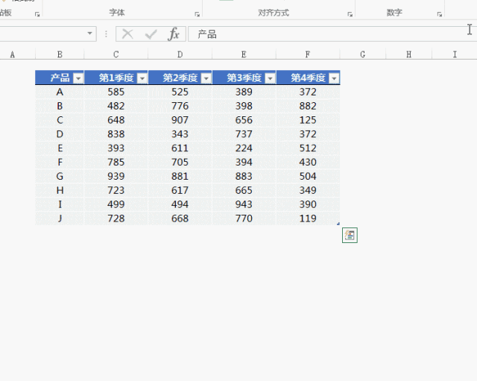This screenshot has height=381, width=477.
Task: Select cell with value 119
Action: coord(308,218)
